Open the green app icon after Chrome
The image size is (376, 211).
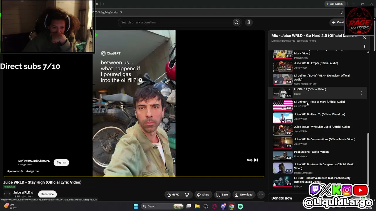[240, 206]
